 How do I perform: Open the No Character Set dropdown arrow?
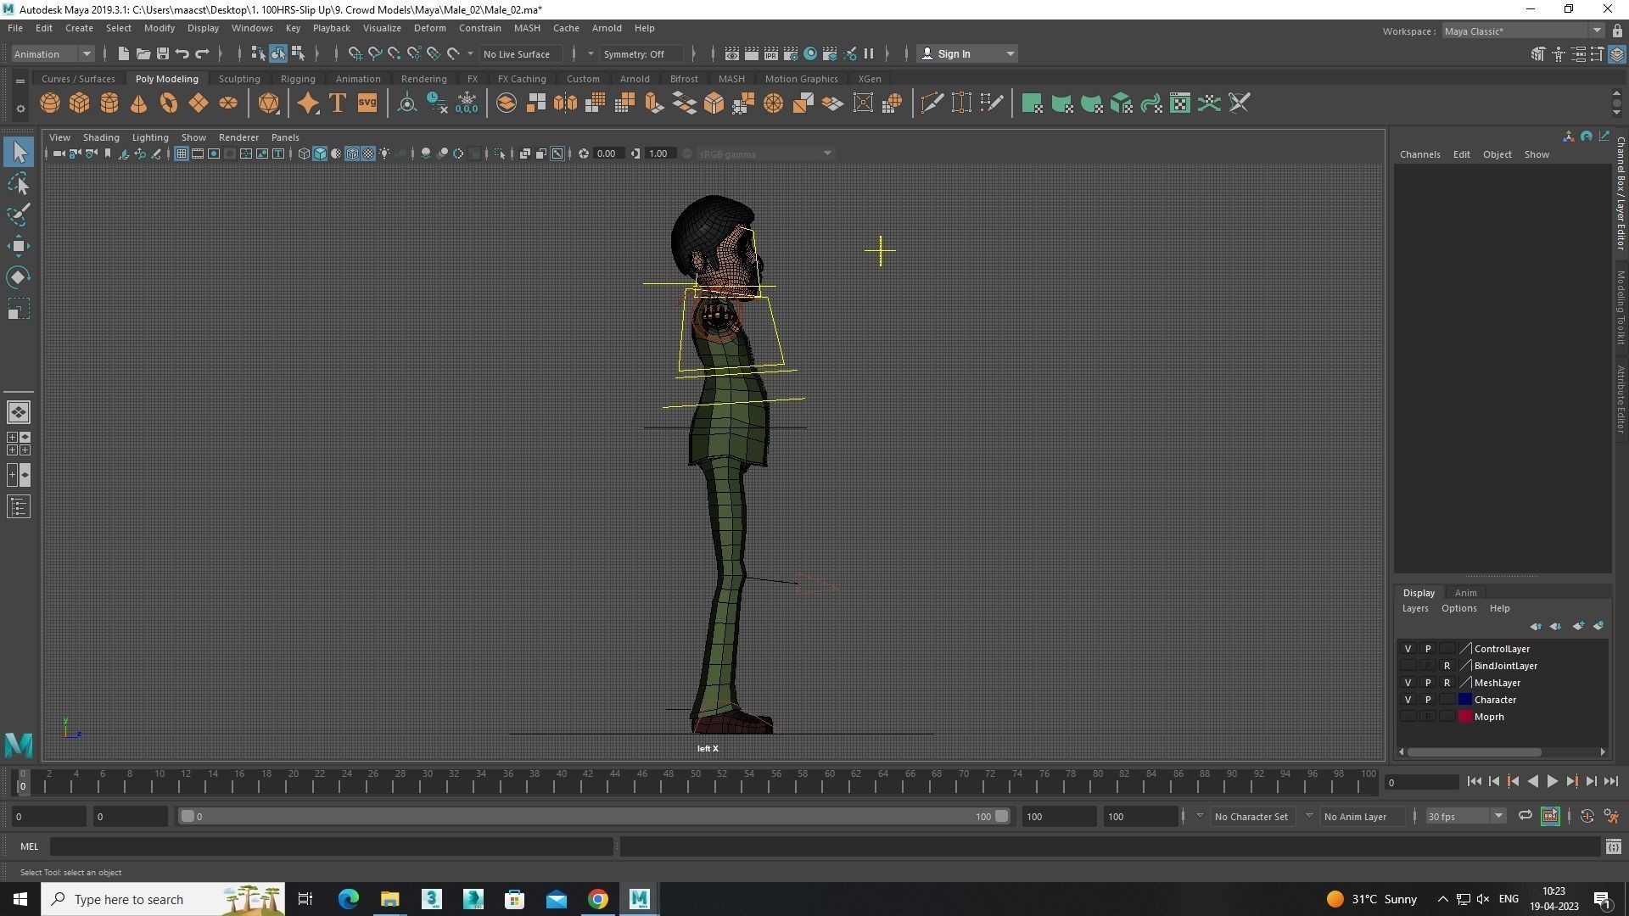pyautogui.click(x=1199, y=816)
